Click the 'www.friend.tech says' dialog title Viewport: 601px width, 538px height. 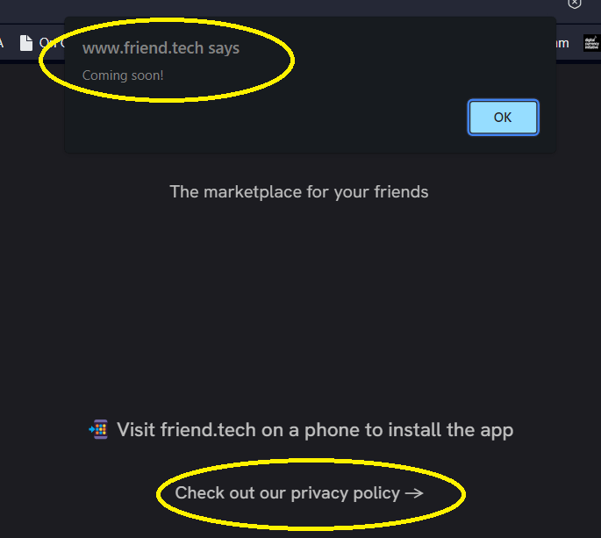pyautogui.click(x=161, y=48)
